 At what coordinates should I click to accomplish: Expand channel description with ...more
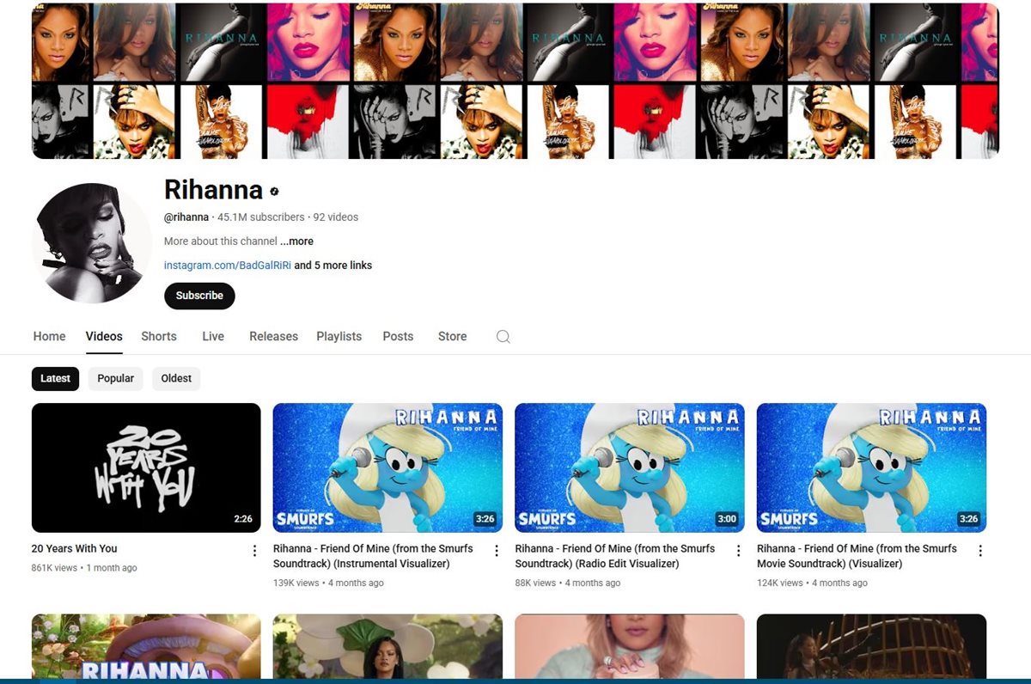(x=297, y=241)
